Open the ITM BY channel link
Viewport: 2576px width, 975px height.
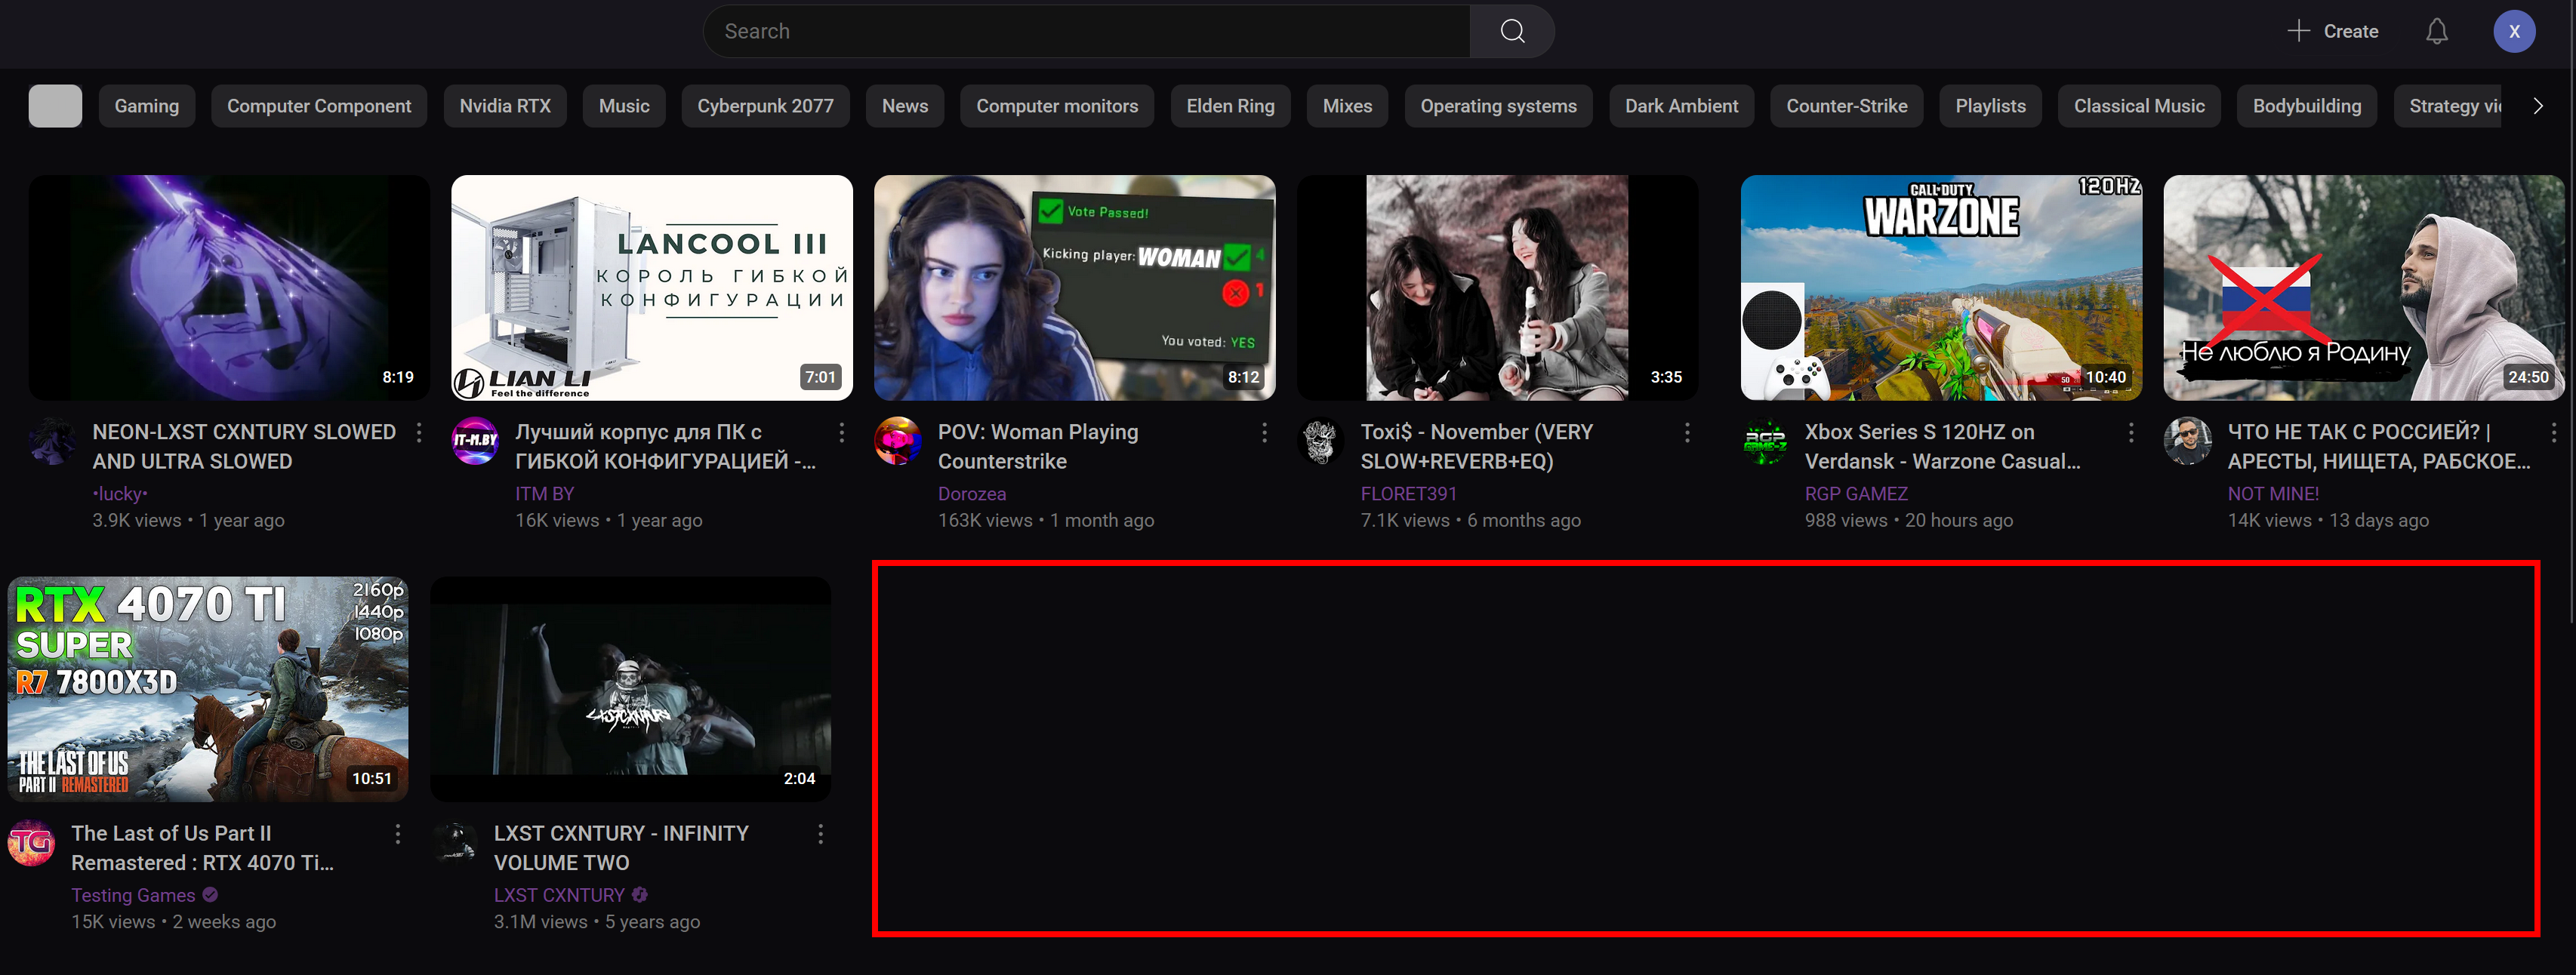[545, 493]
